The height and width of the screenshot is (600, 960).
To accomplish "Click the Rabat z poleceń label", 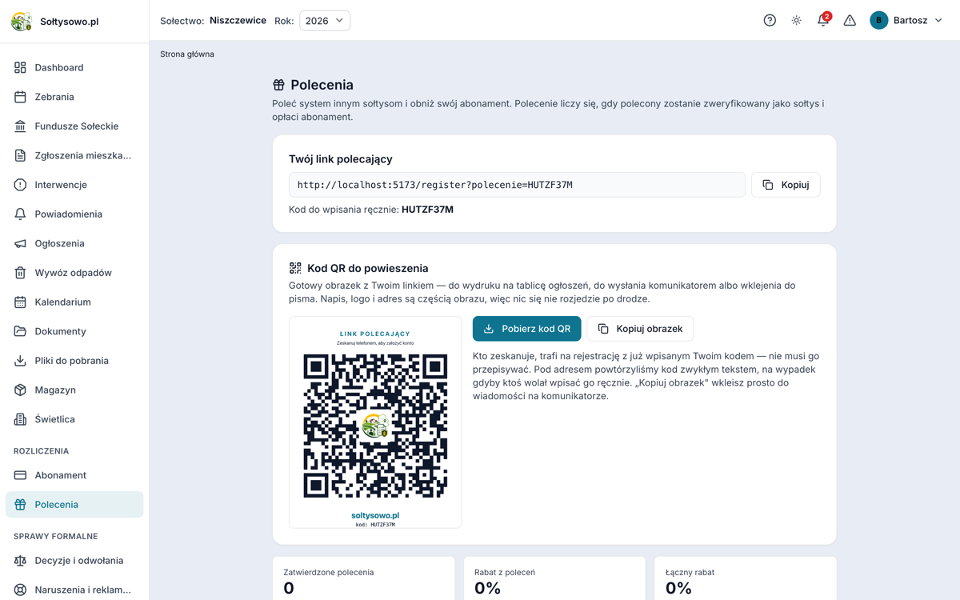I will click(x=505, y=573).
